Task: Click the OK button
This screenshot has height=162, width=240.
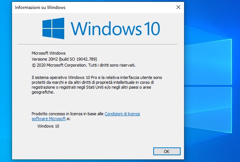Action: [x=167, y=151]
